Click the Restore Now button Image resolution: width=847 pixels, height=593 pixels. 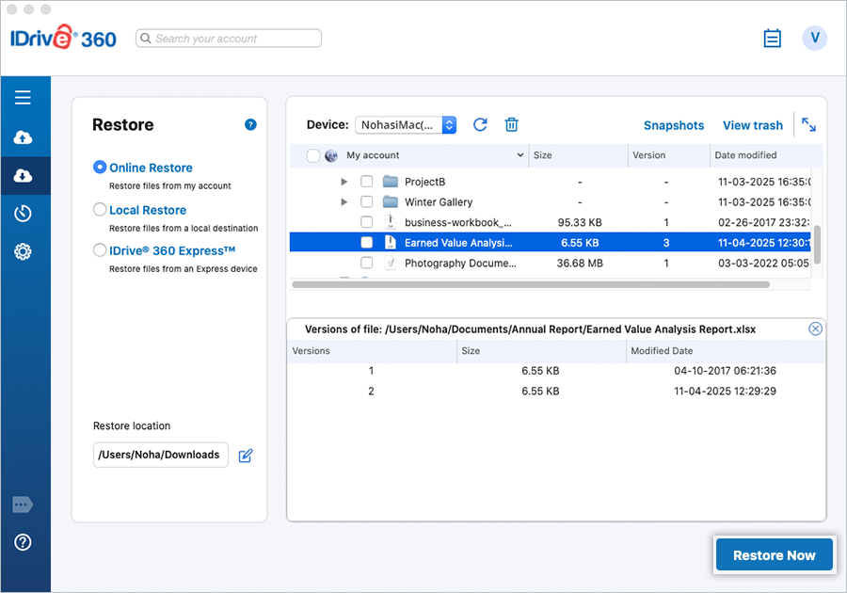[774, 555]
